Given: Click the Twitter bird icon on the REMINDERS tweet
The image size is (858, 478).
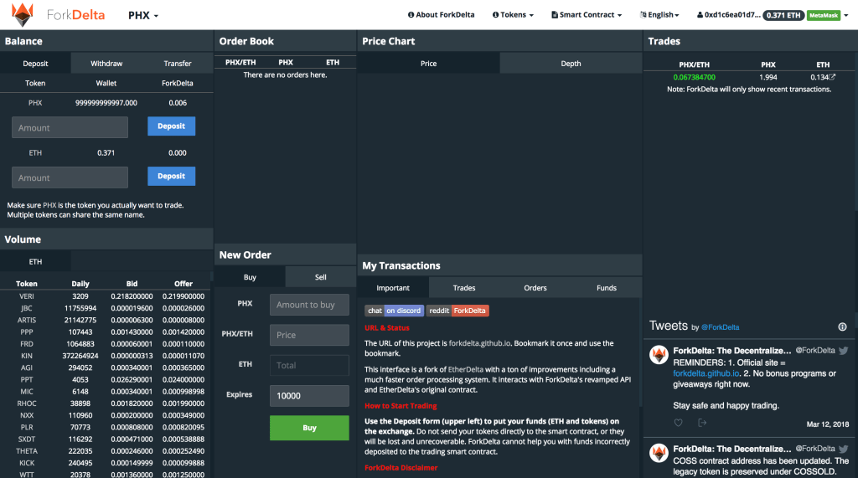Looking at the screenshot, I should click(x=843, y=351).
